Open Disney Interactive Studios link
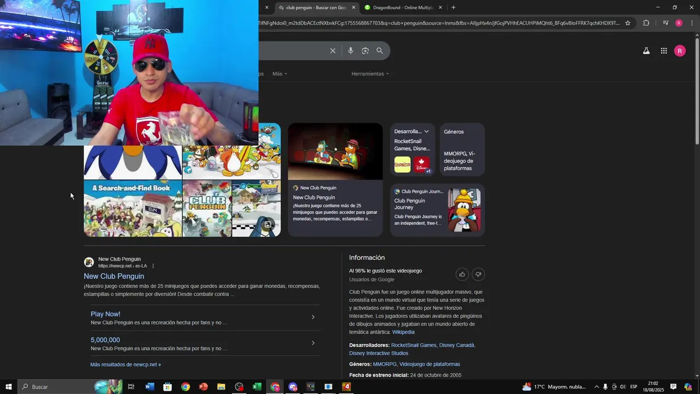 [378, 354]
